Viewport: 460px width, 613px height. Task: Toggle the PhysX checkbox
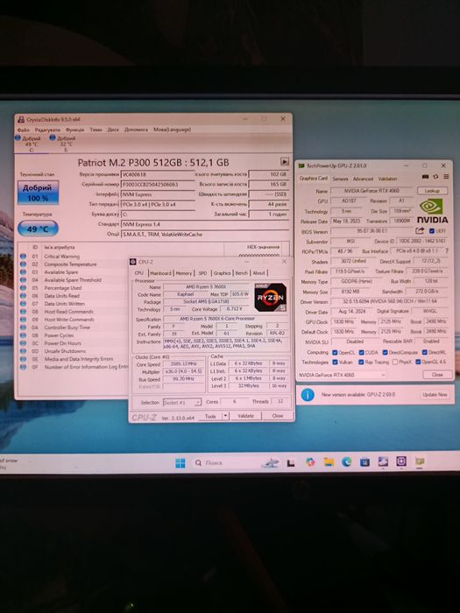(x=395, y=362)
